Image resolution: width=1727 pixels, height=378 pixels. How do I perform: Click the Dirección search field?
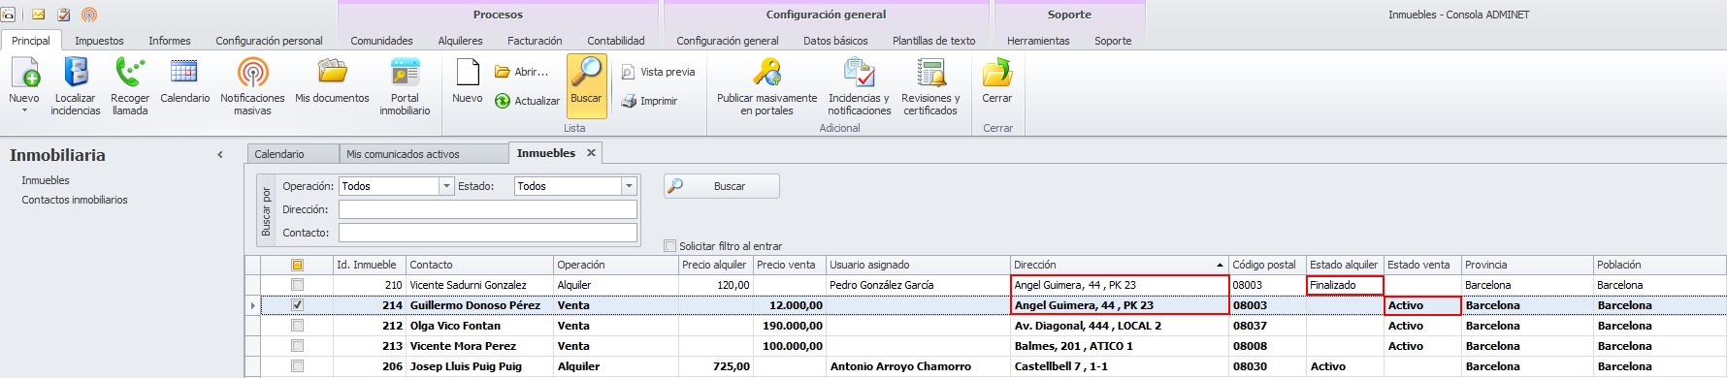(488, 209)
